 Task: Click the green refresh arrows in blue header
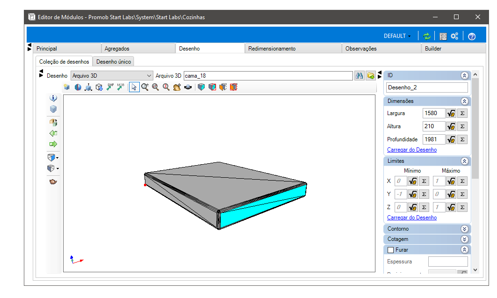[x=427, y=36]
